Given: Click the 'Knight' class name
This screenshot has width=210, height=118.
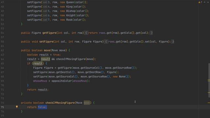Looking at the screenshot, I should [x=71, y=15].
